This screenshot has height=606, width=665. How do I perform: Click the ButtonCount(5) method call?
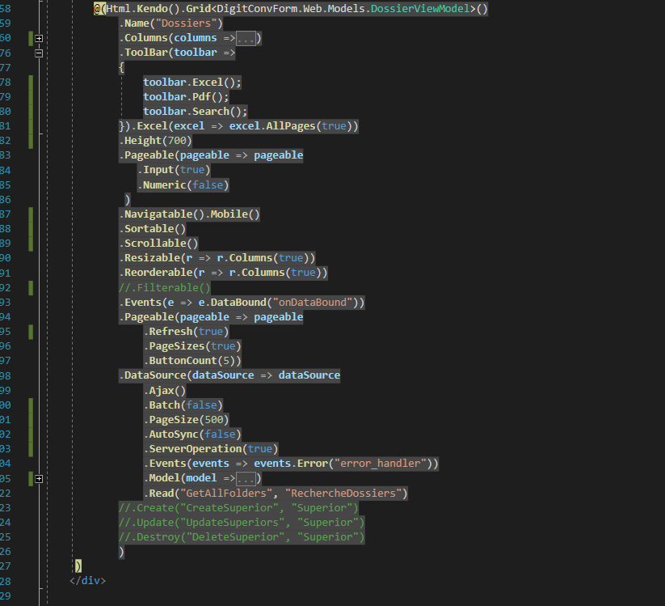pyautogui.click(x=194, y=361)
